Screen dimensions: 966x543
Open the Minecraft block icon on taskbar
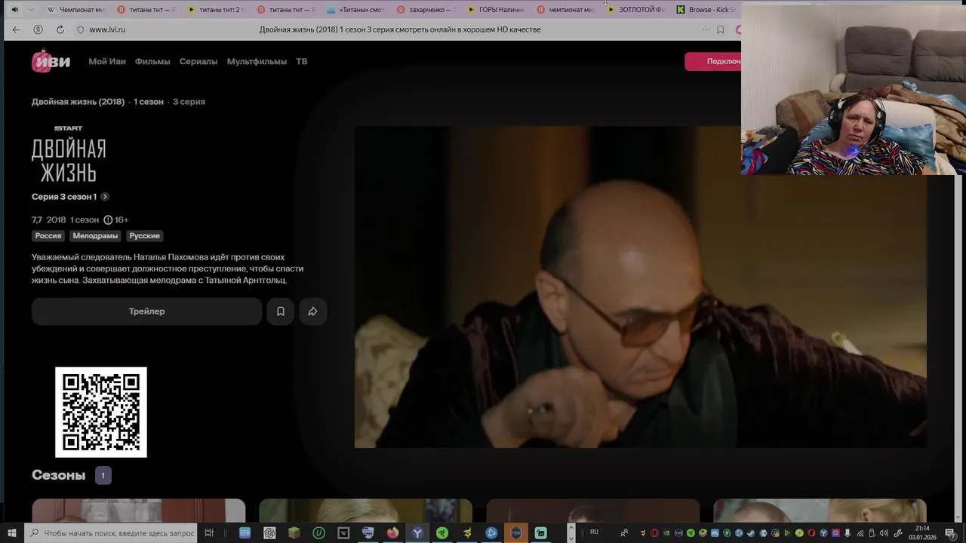[x=294, y=533]
